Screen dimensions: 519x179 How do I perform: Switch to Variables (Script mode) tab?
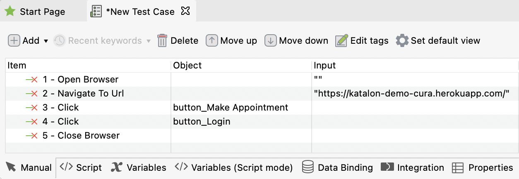234,167
